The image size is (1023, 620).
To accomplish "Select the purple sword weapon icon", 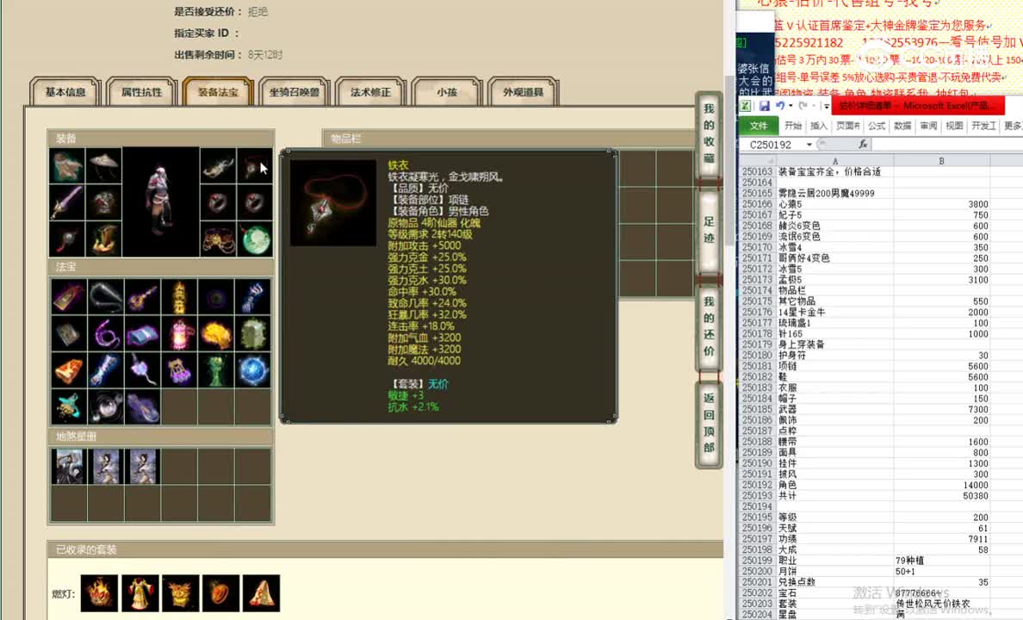I will point(67,203).
